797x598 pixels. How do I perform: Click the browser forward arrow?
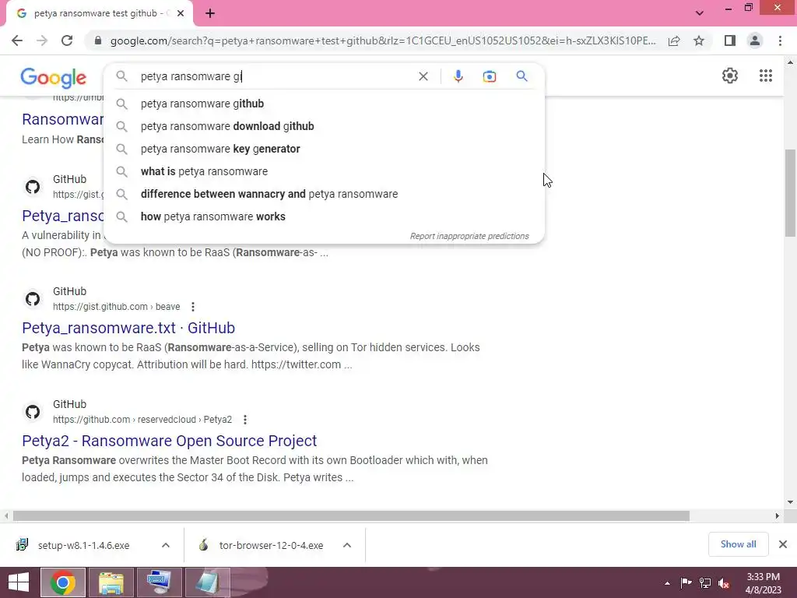42,40
